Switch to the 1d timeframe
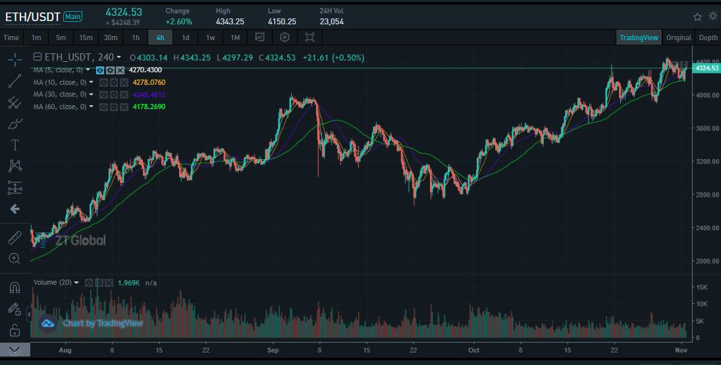Screen dimensions: 721x365 pyautogui.click(x=186, y=37)
